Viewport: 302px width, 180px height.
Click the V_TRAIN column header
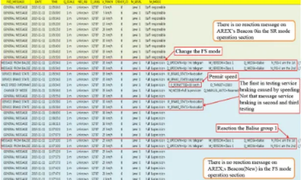point(107,2)
